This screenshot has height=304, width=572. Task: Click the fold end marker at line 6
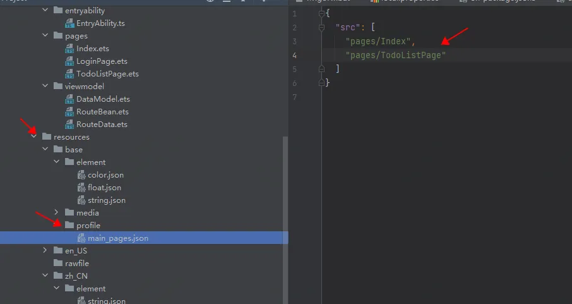(321, 83)
